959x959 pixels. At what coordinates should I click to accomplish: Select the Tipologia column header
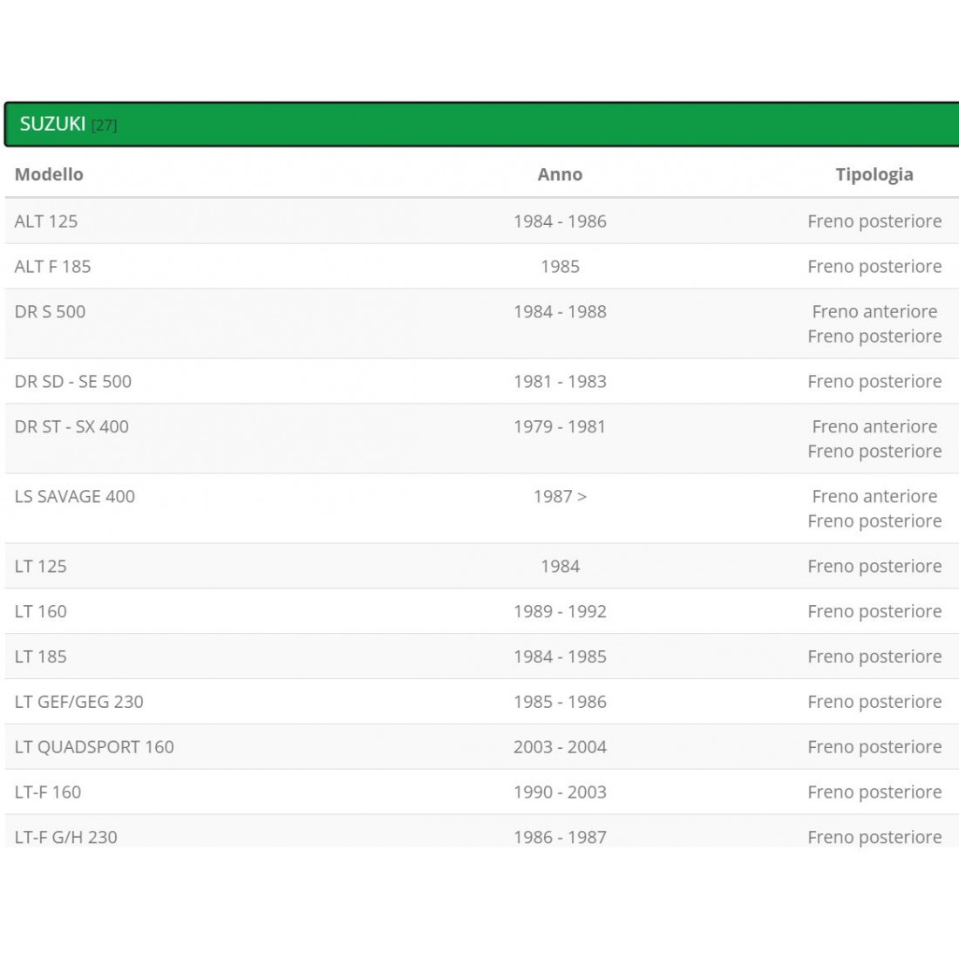(874, 174)
